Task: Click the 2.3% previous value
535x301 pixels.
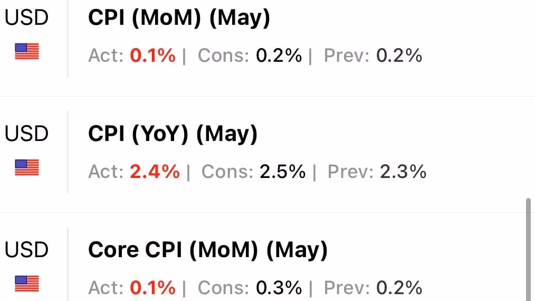Action: click(x=403, y=172)
